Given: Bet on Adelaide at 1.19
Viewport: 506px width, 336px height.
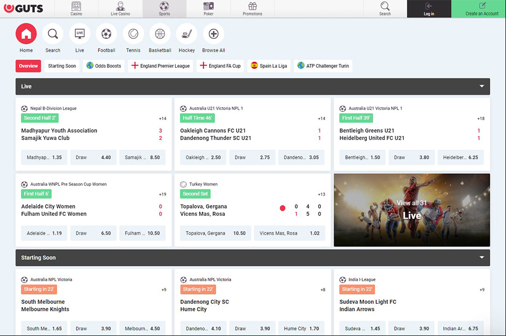Looking at the screenshot, I should [44, 233].
